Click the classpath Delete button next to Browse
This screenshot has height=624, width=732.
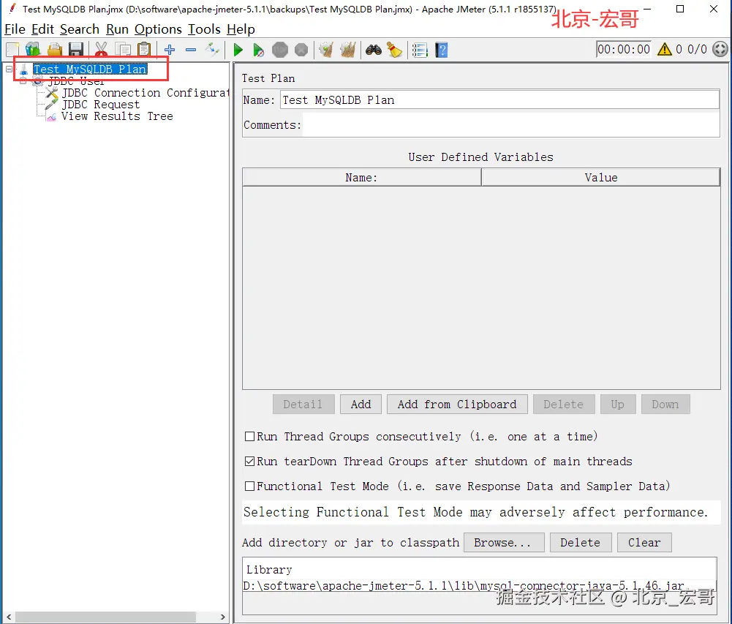581,542
